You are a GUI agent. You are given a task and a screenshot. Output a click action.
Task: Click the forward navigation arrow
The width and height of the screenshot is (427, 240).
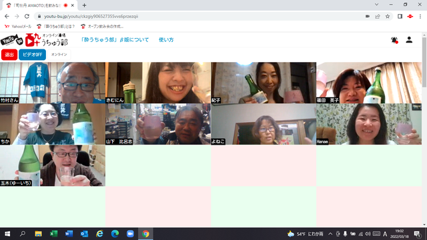(17, 16)
